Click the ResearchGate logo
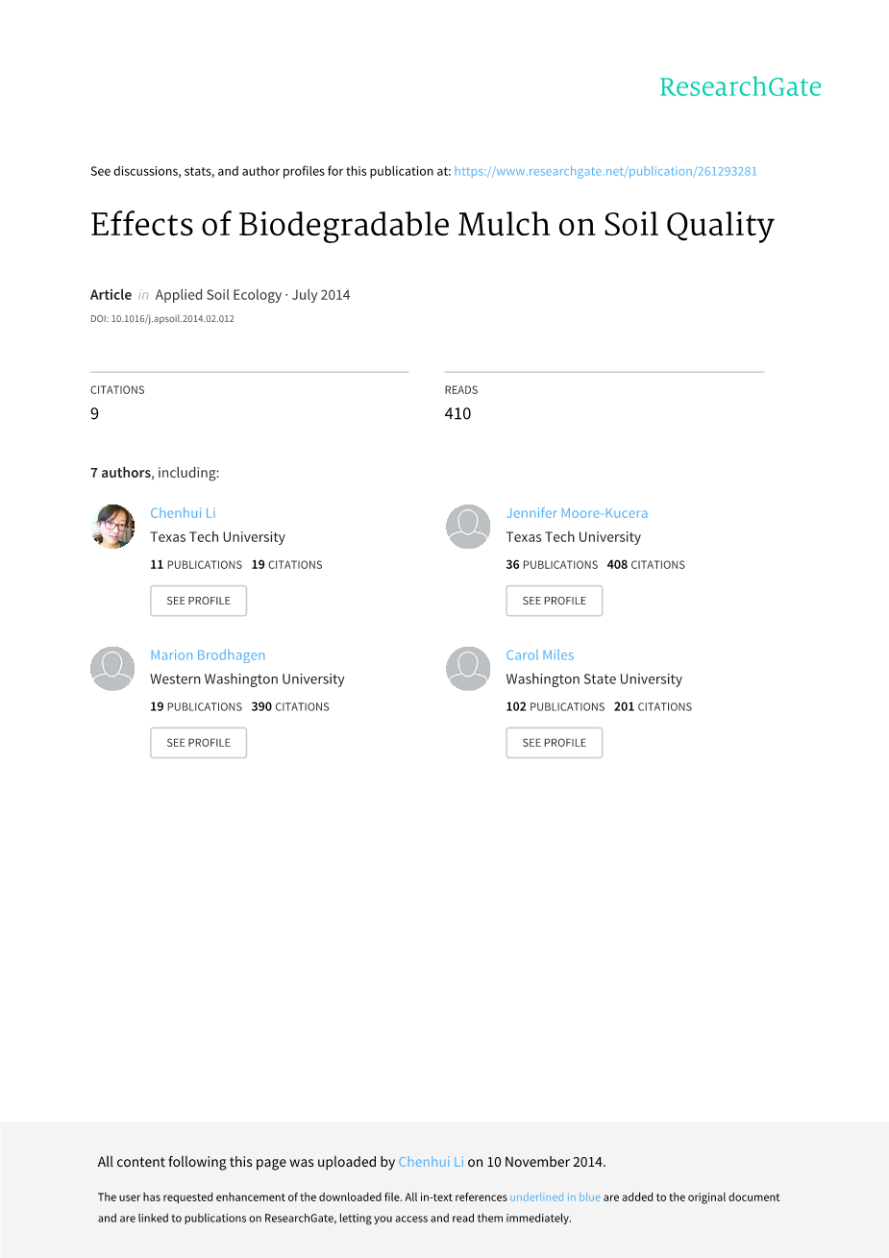This screenshot has height=1258, width=889. click(x=740, y=87)
